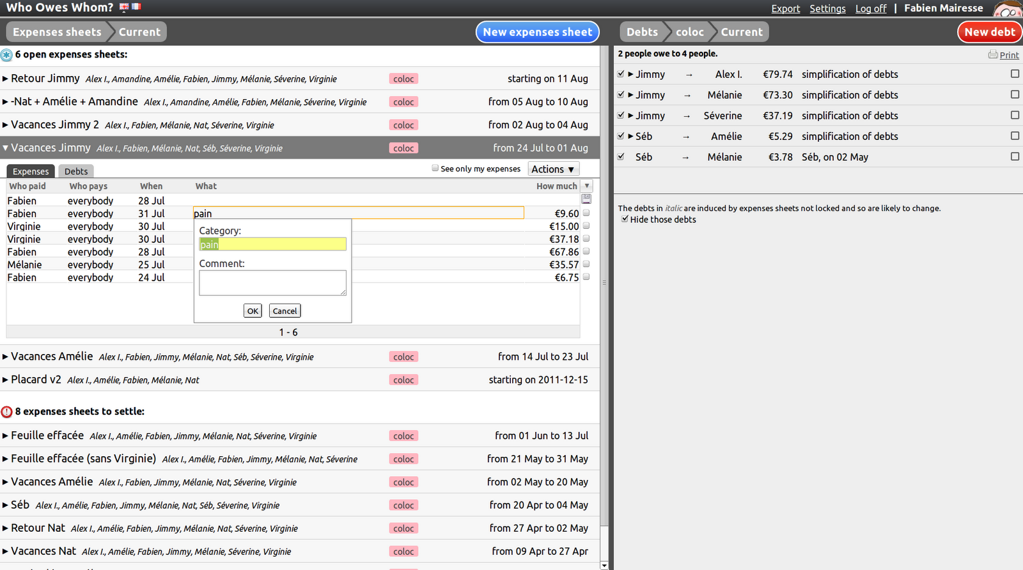Viewport: 1023px width, 570px height.
Task: Expand the Séb sheet from 20 Apr
Action: [x=5, y=505]
